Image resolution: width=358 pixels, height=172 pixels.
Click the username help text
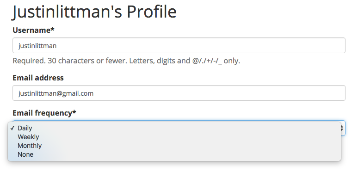pos(126,61)
